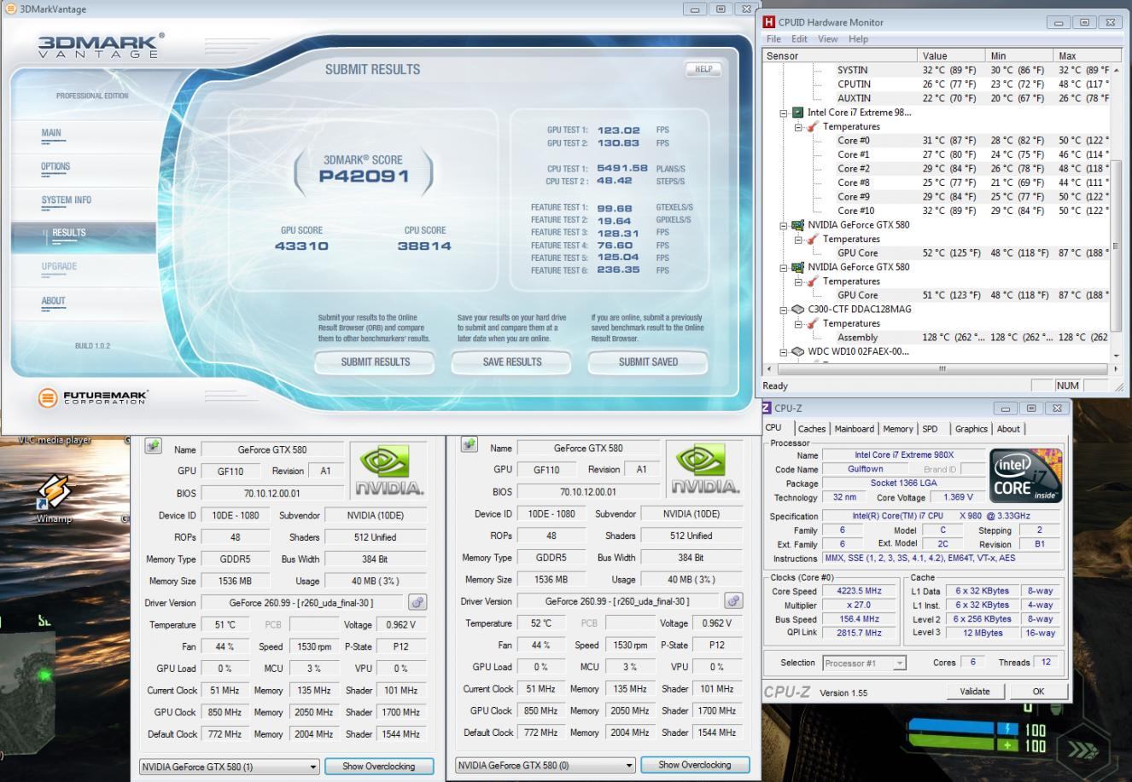The width and height of the screenshot is (1132, 782).
Task: Open Main in 3DMark Vantage sidebar
Action: click(x=51, y=133)
